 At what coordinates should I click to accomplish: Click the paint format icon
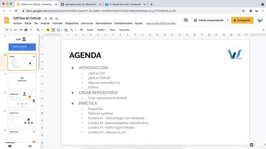point(31,30)
